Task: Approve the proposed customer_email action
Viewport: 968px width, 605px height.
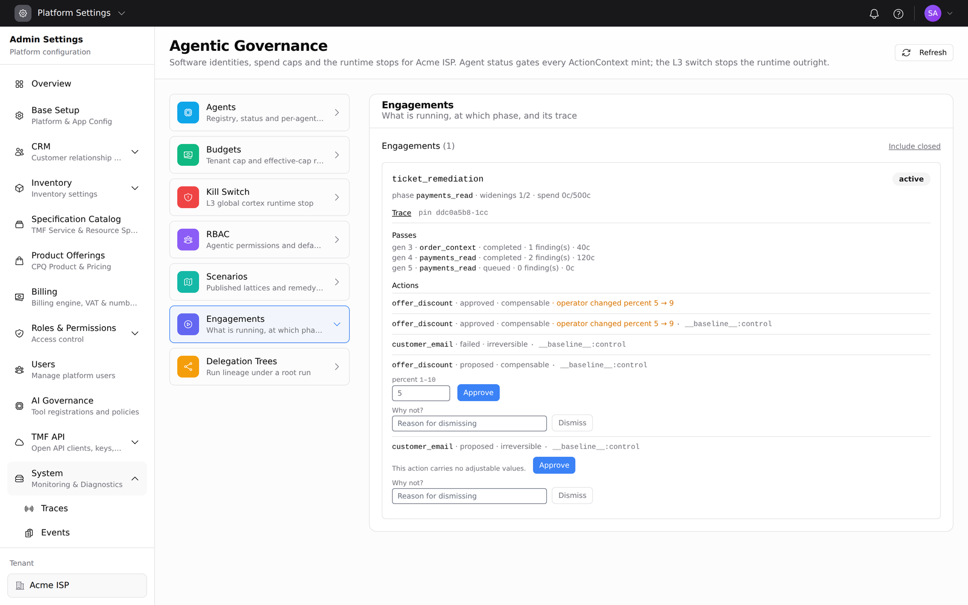Action: [x=554, y=465]
